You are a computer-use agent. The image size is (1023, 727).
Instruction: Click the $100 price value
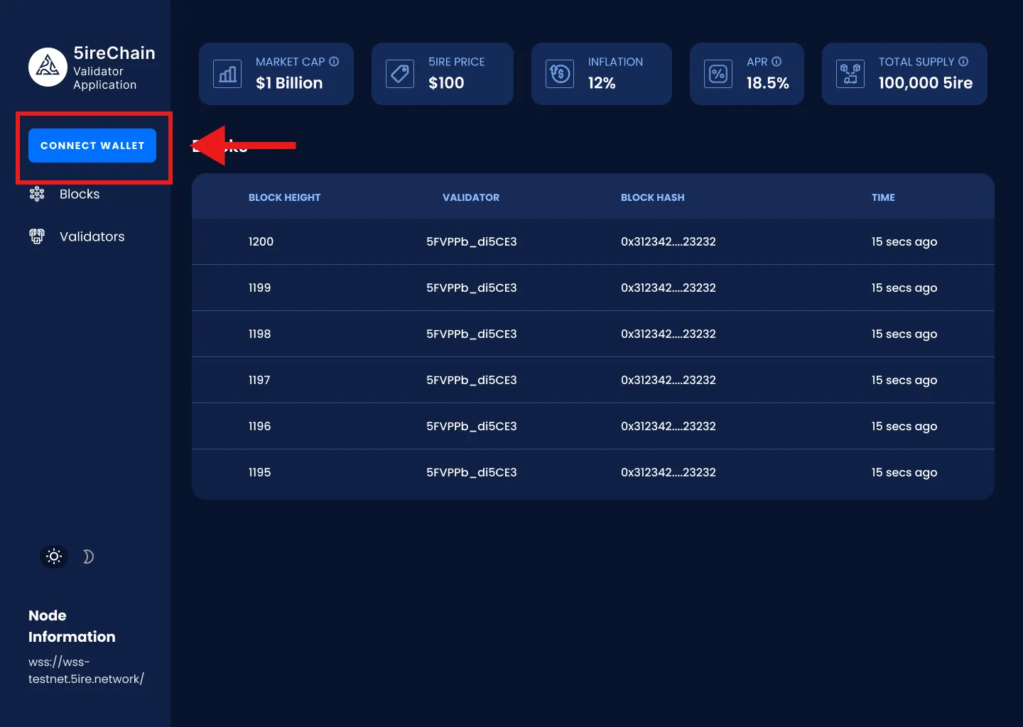tap(446, 83)
